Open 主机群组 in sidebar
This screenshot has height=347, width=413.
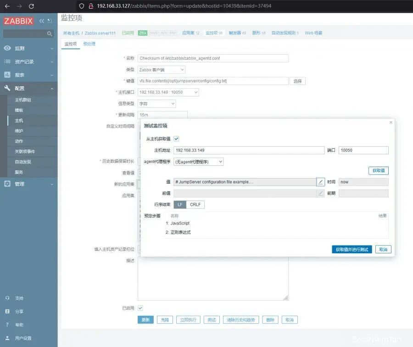(x=23, y=100)
